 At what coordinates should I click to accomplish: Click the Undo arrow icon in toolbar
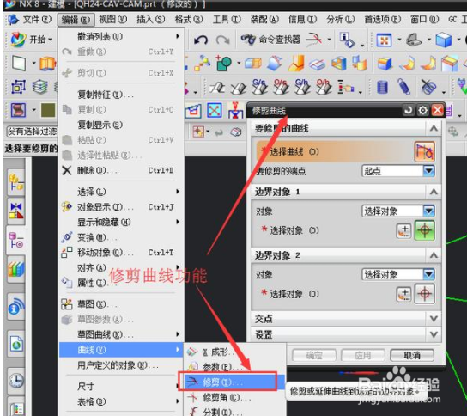pos(200,40)
